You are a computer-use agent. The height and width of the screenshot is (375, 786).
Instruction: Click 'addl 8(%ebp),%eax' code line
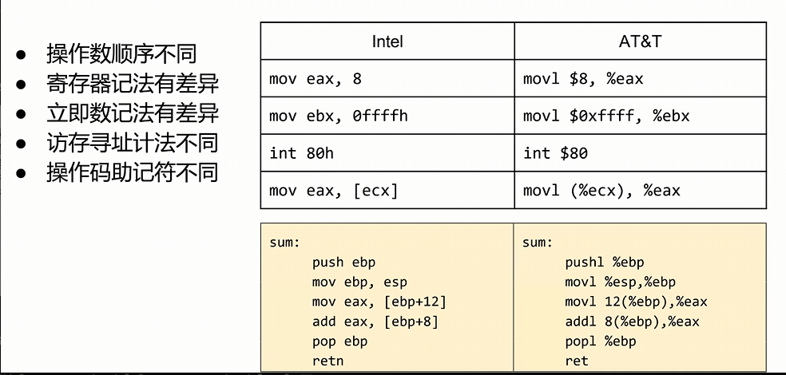pos(632,322)
